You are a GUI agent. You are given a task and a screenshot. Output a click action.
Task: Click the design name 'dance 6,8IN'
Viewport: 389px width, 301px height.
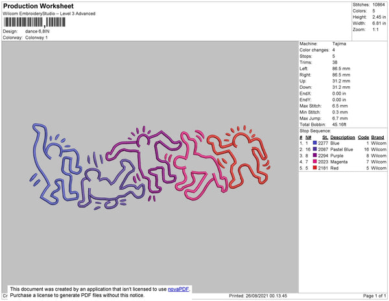[x=37, y=32]
